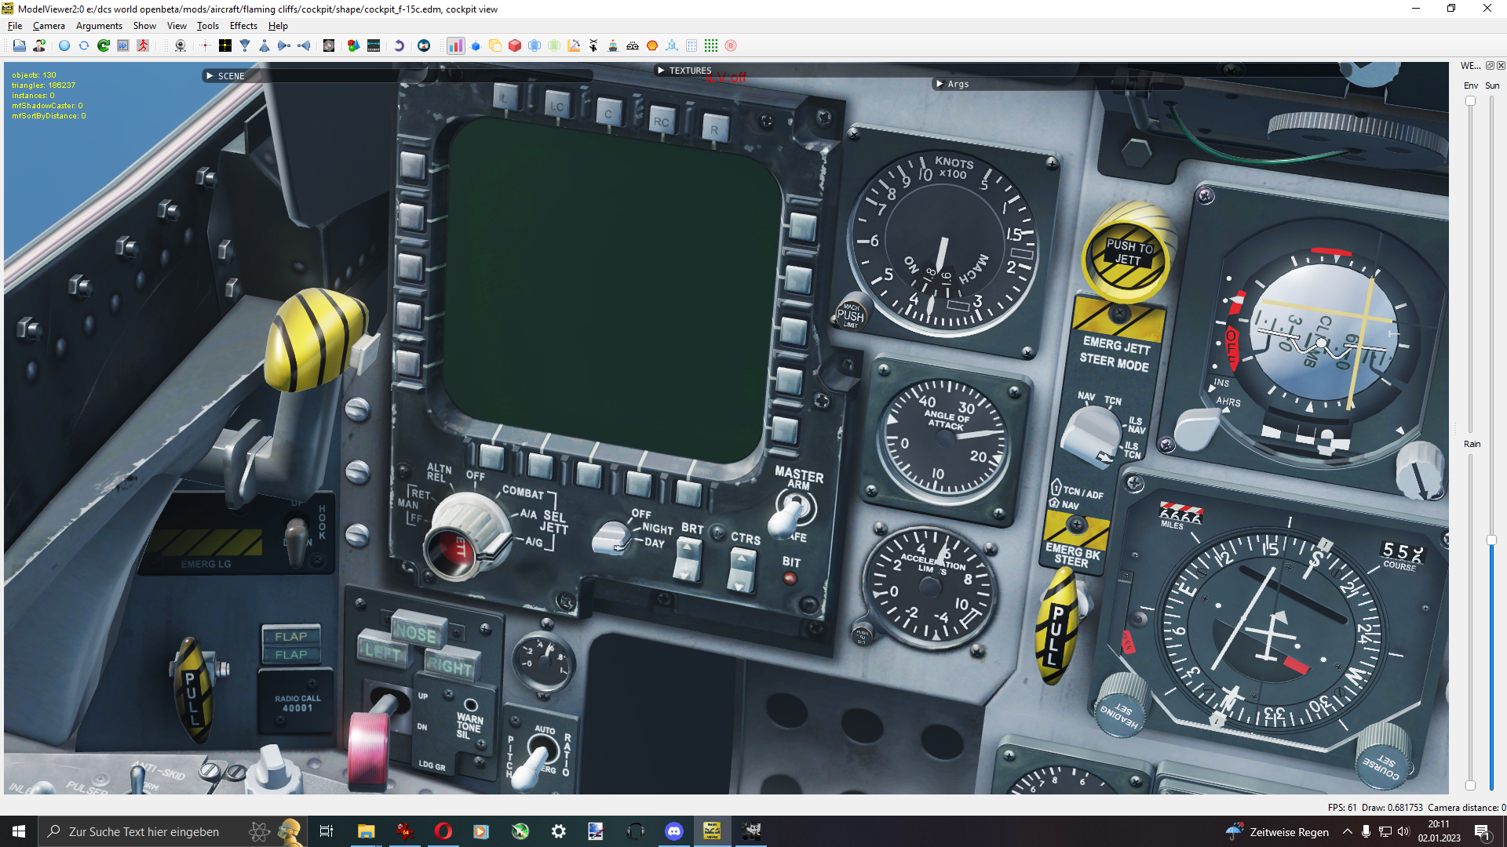Open File Explorer from the taskbar

367,831
